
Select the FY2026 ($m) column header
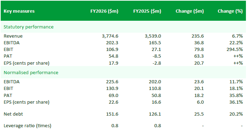[104, 11]
